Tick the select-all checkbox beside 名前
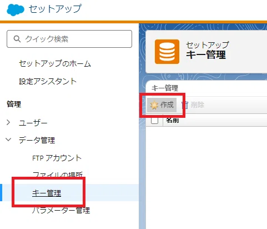The height and width of the screenshot is (229, 267). coord(154,121)
